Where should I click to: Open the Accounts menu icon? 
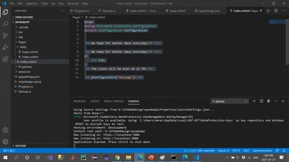click(x=5, y=130)
